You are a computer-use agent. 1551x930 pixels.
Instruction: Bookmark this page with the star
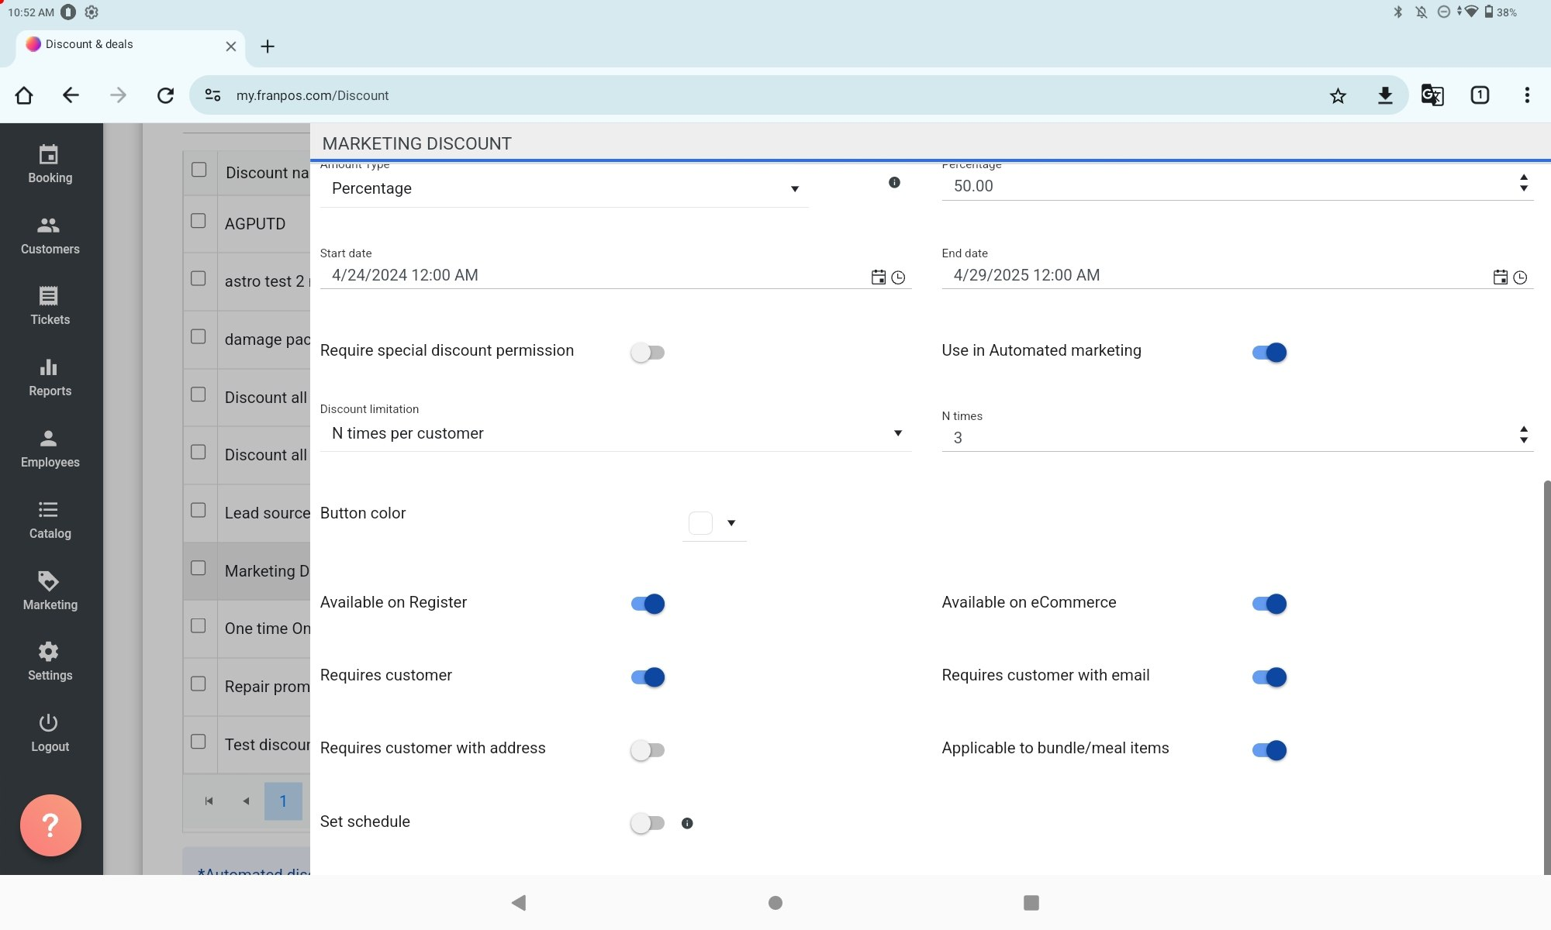(1338, 95)
